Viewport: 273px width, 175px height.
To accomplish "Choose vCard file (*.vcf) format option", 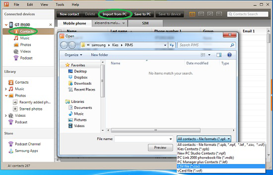I will point(221,171).
